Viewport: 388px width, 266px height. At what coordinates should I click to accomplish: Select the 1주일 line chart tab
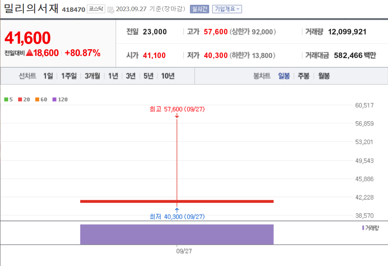[69, 76]
